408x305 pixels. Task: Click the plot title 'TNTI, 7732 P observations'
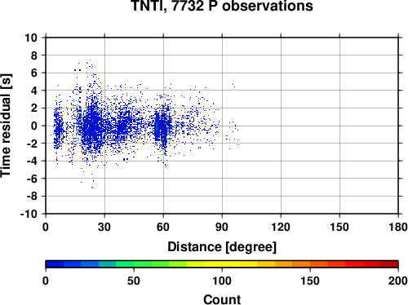tap(222, 6)
